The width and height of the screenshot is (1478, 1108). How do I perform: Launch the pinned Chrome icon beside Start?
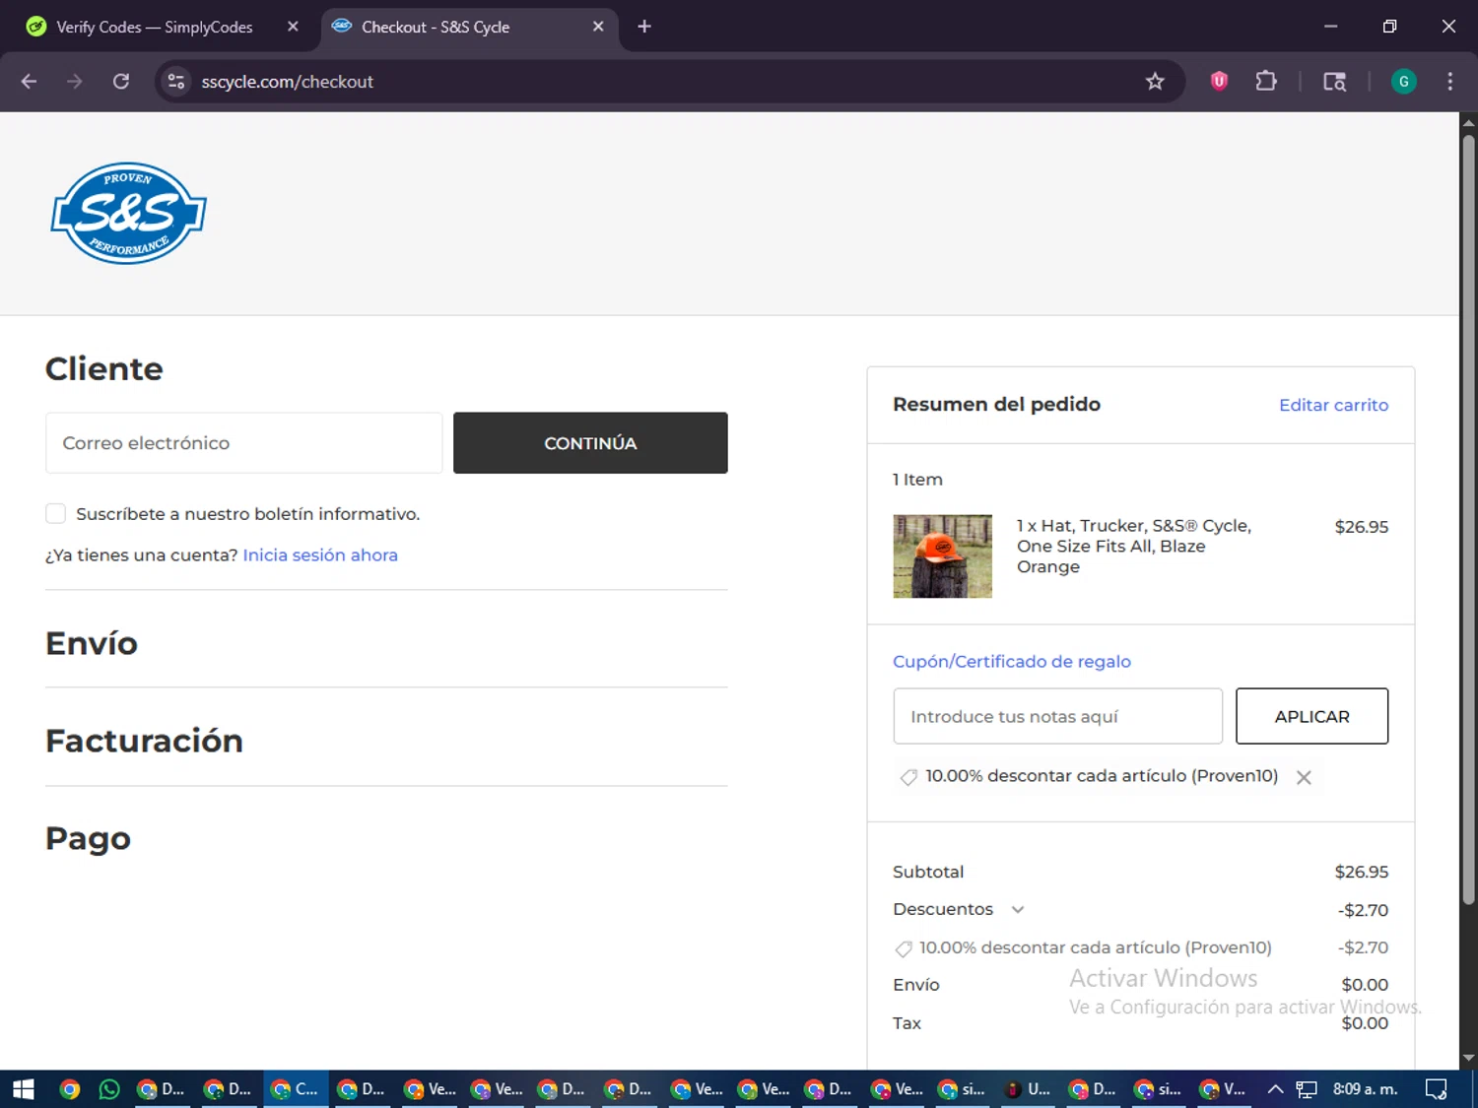click(x=69, y=1088)
